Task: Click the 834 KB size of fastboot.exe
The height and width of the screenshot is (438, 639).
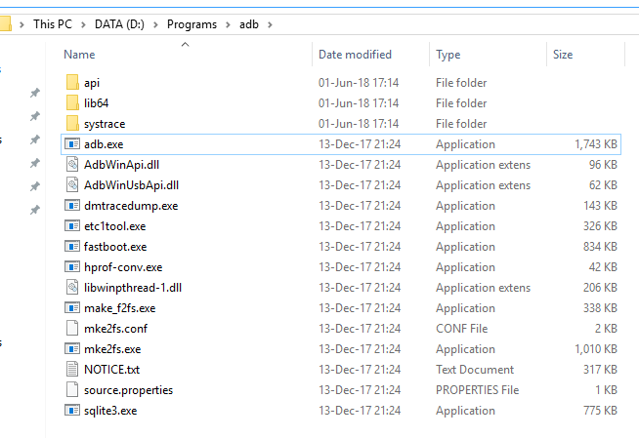Action: [x=600, y=247]
